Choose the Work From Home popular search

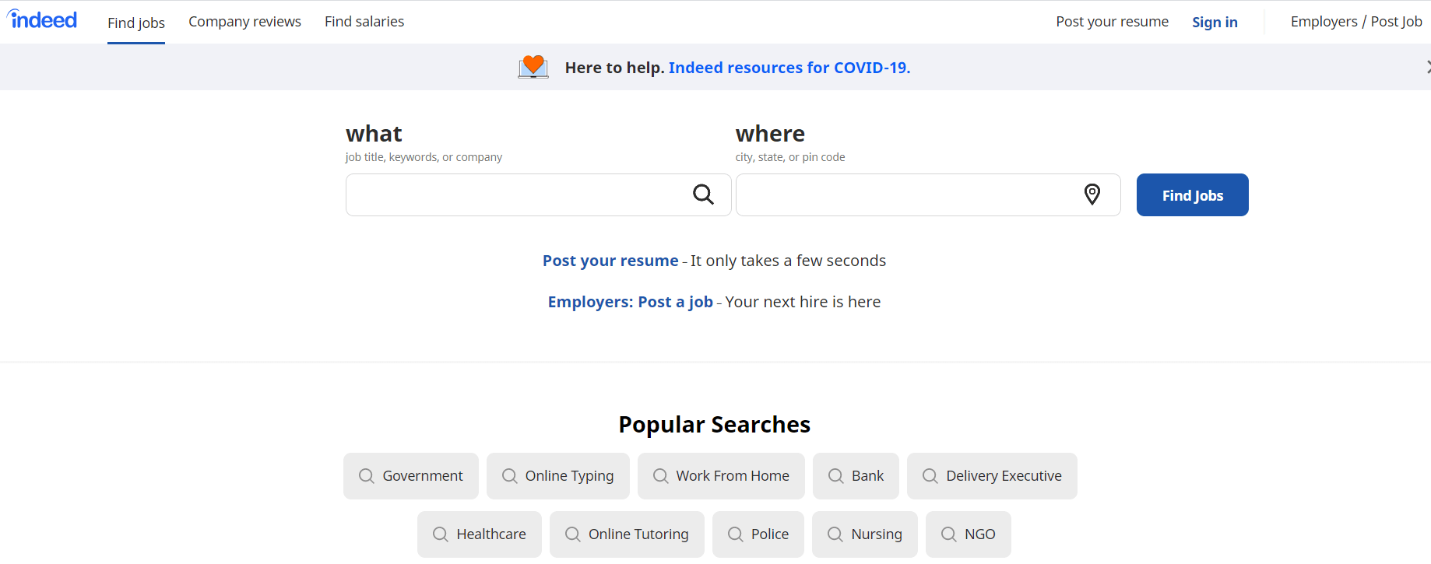721,476
